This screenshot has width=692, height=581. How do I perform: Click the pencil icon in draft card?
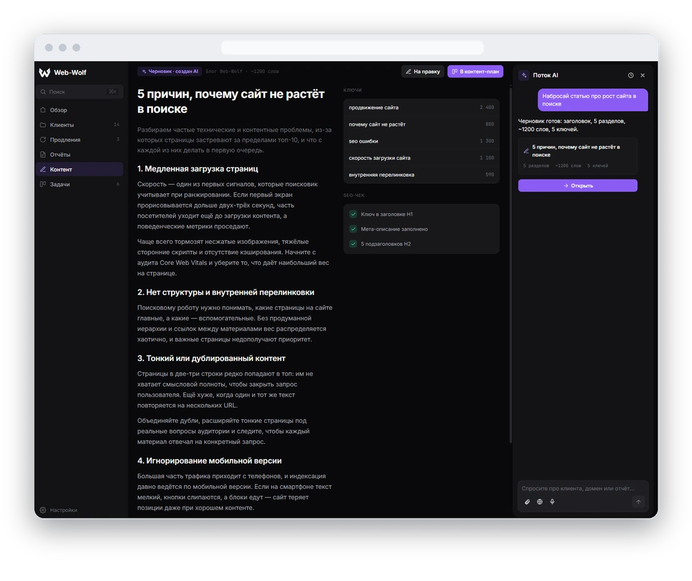(x=526, y=151)
